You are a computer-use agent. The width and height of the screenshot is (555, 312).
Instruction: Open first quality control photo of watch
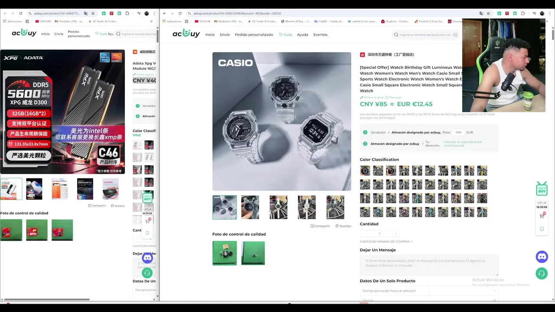[x=225, y=253]
